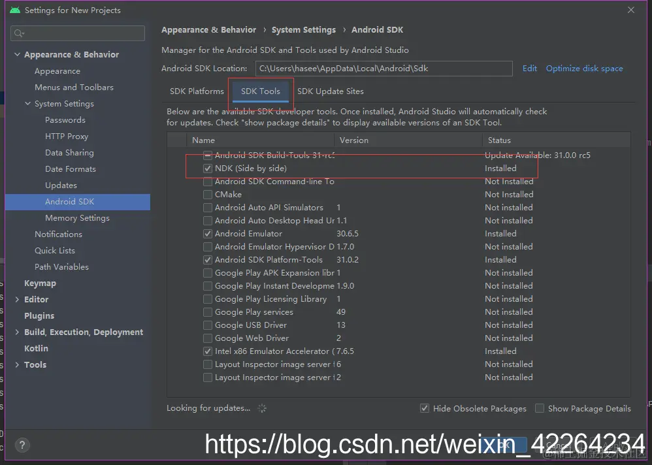
Task: Open Plugins settings
Action: [39, 316]
